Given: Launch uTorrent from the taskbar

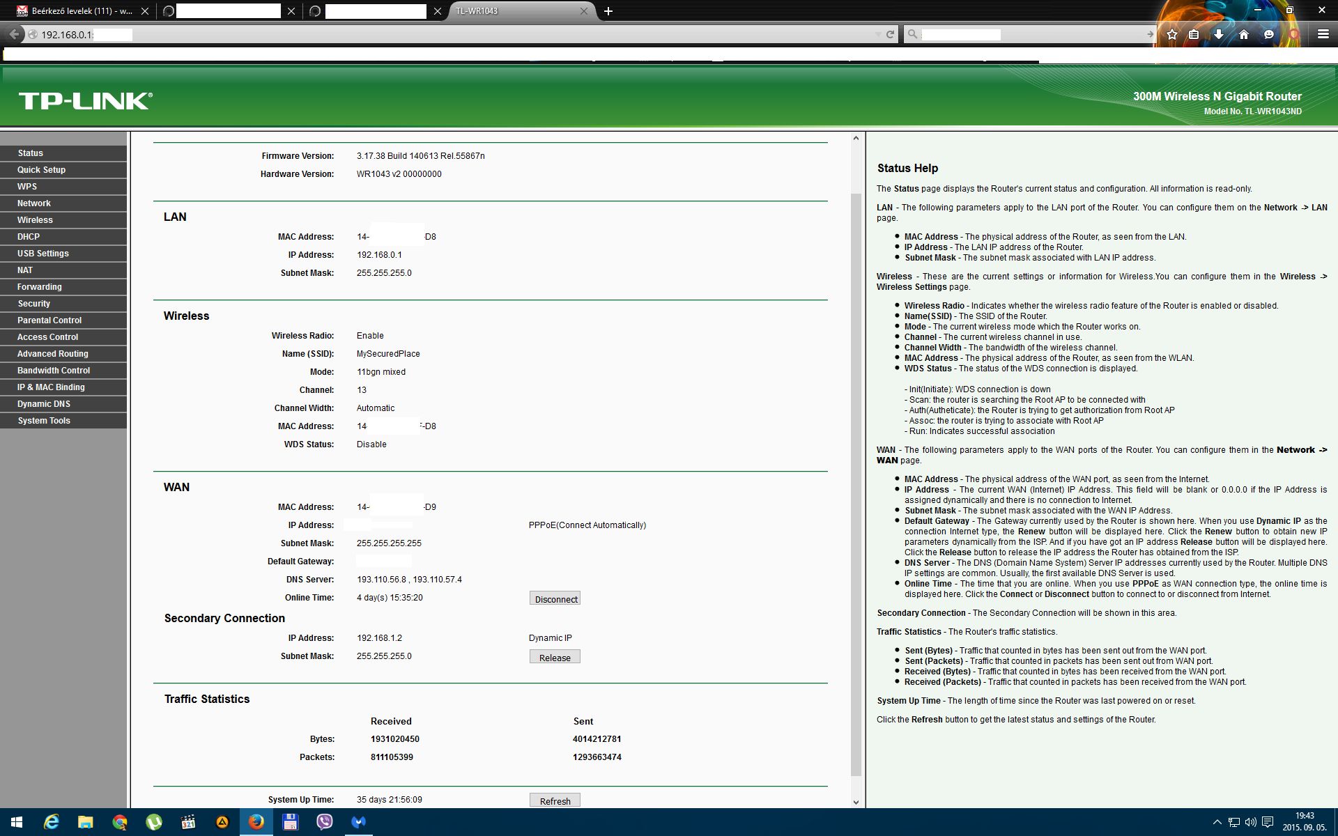Looking at the screenshot, I should 153,822.
